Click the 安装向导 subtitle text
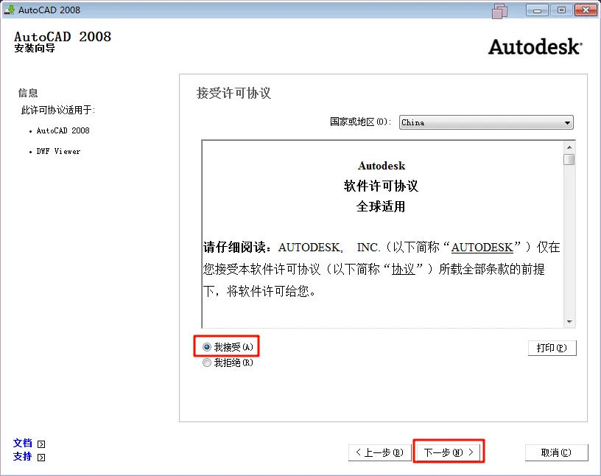This screenshot has width=601, height=476. click(x=35, y=49)
